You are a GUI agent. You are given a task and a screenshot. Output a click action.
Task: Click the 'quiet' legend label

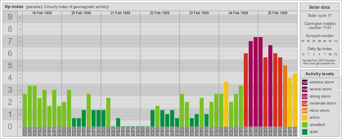pyautogui.click(x=314, y=131)
